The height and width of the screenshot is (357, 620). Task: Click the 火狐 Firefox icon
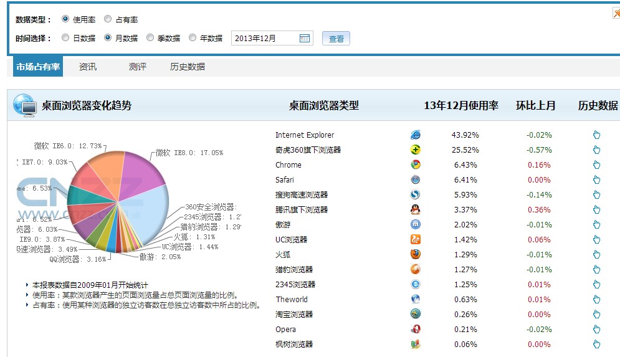coord(415,254)
